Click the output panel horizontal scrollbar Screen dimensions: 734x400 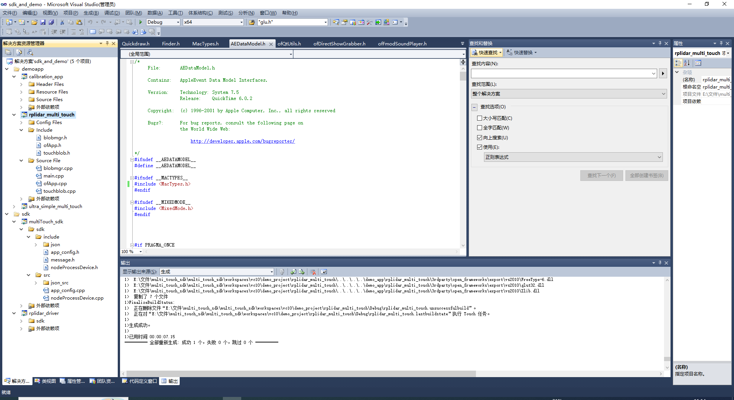tap(301, 374)
